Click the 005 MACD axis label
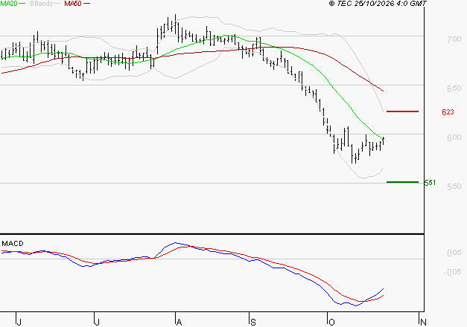This screenshot has width=467, height=327. pos(454,253)
